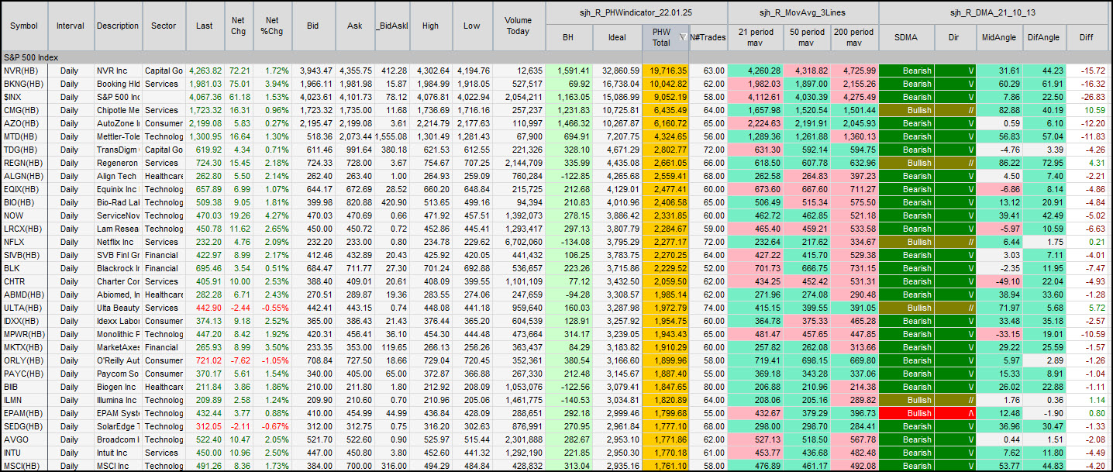Sort by Net %Chg column header

tap(271, 26)
